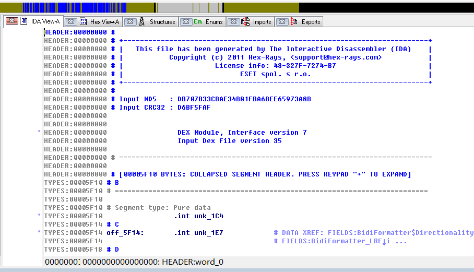Select the off_5F14 label
This screenshot has height=272, width=474.
(125, 233)
